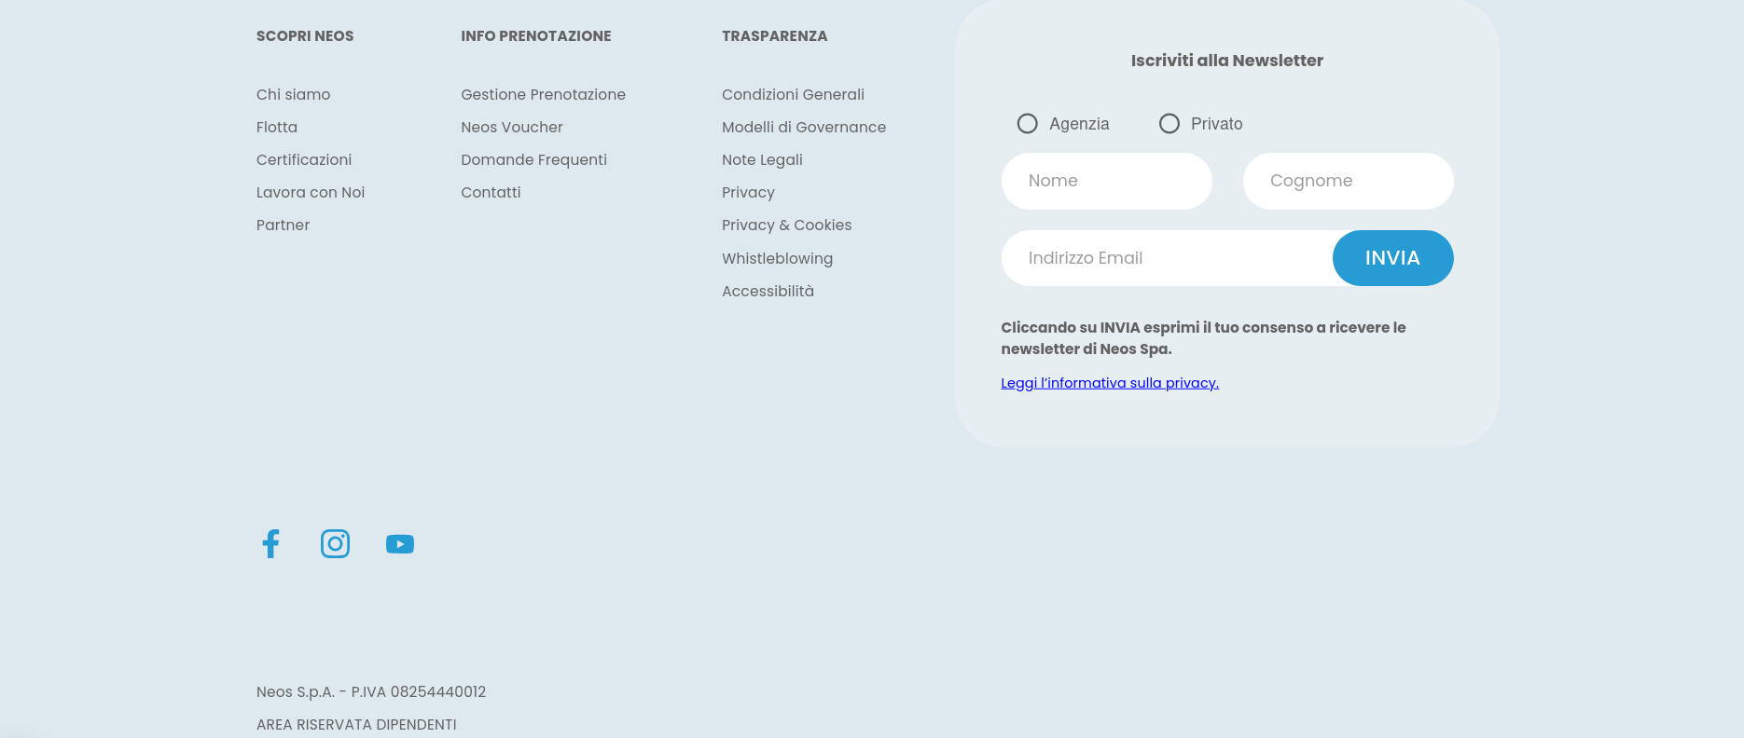The image size is (1744, 738).
Task: Open the Accessibilità link
Action: pos(768,291)
